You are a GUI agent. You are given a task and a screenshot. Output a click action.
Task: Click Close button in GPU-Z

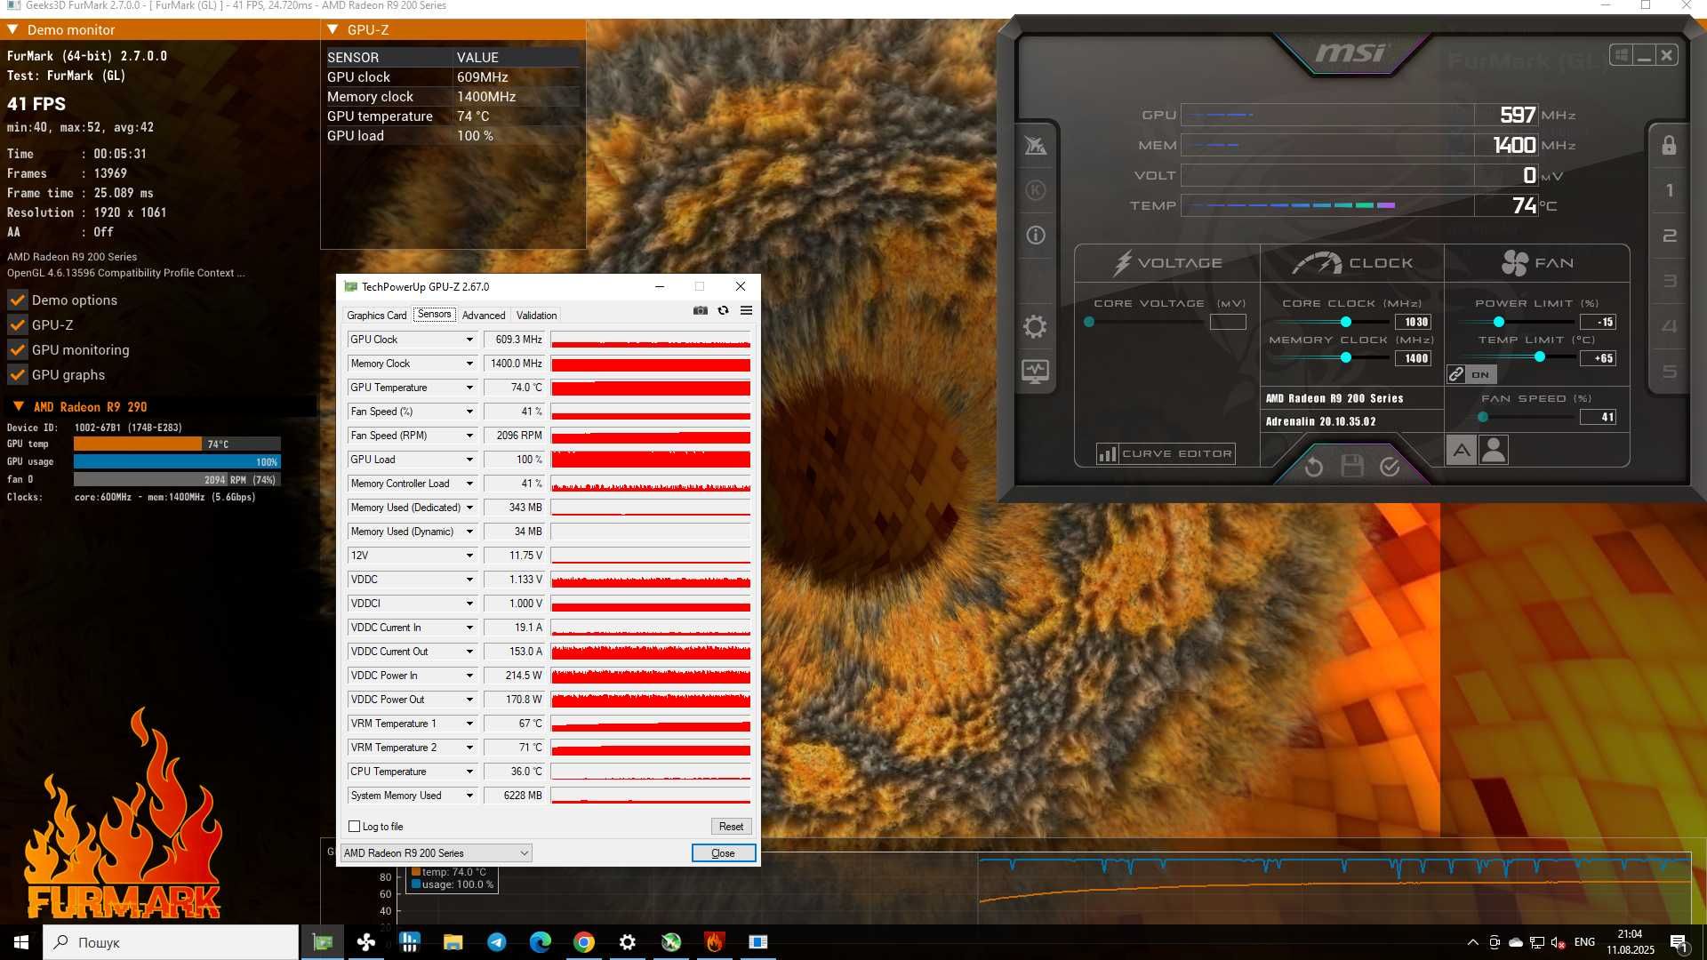click(x=724, y=853)
